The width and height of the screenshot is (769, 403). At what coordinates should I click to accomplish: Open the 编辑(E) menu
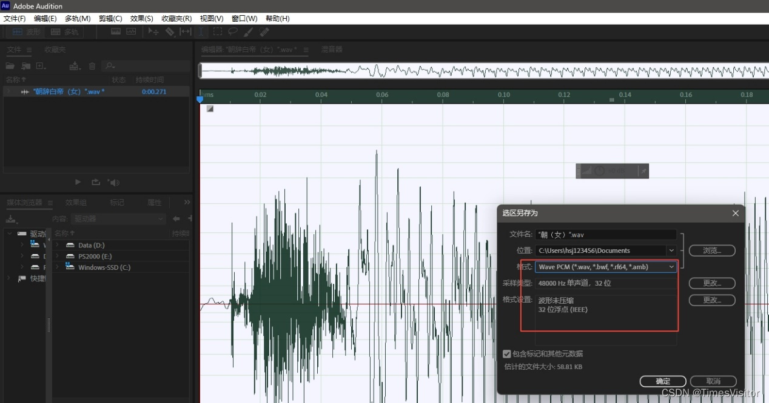point(45,19)
